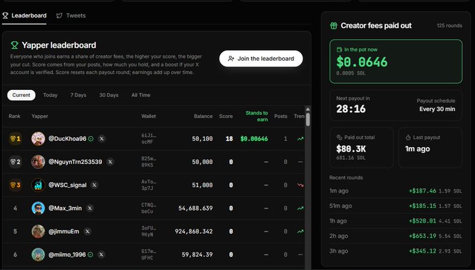Sort by Balance column header
Image resolution: width=475 pixels, height=270 pixels.
point(203,117)
